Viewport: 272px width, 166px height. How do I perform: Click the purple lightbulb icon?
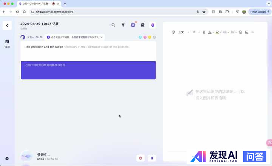(x=153, y=25)
